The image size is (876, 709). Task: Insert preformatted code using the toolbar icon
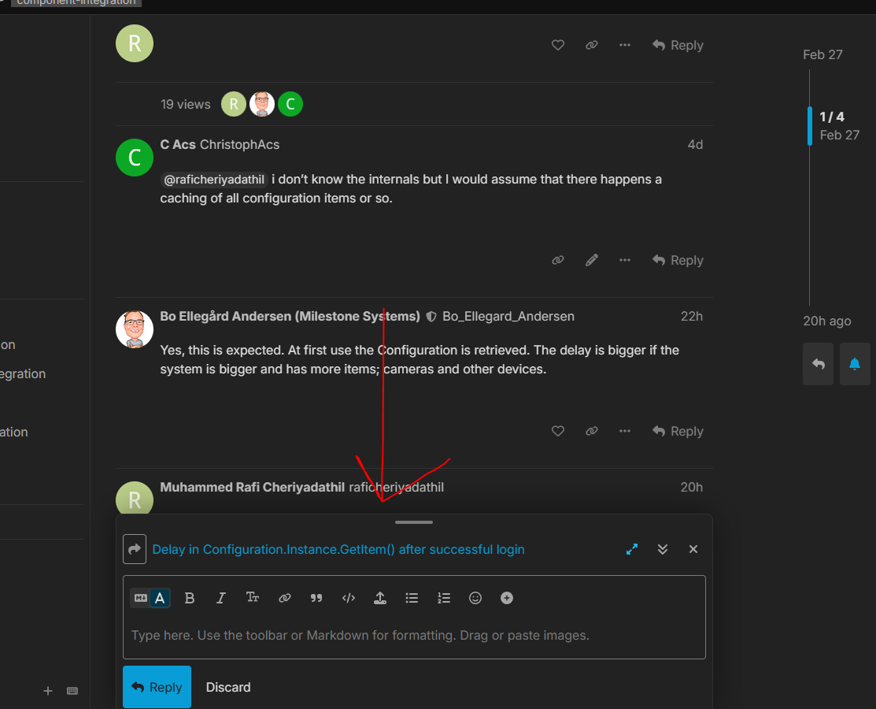[x=349, y=598]
